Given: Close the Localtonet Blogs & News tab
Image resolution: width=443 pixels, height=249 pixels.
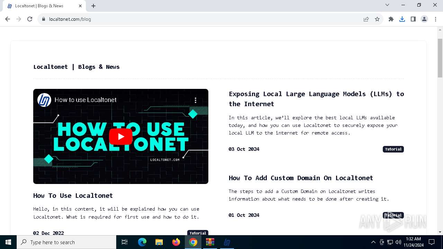Looking at the screenshot, I should coord(80,6).
